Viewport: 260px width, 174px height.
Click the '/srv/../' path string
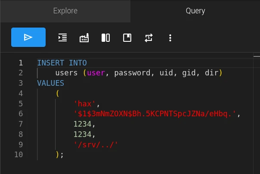(96, 145)
